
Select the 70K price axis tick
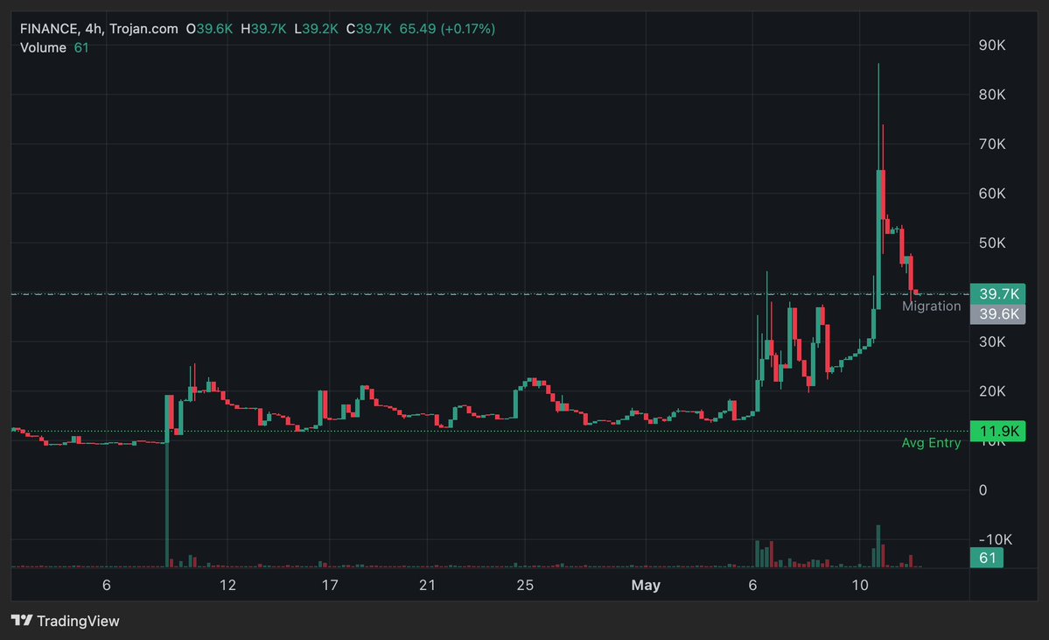(992, 144)
